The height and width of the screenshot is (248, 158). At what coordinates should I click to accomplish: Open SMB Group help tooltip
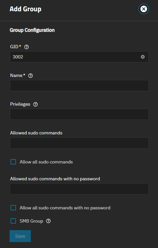click(x=48, y=221)
